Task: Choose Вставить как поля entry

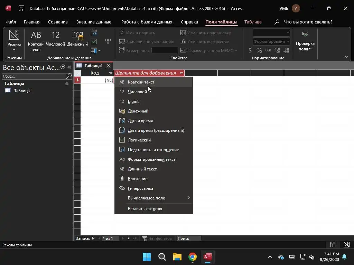Action: (x=153, y=209)
